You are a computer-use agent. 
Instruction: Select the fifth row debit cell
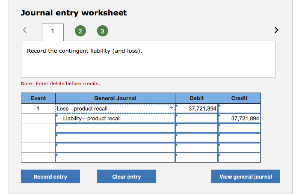click(197, 148)
